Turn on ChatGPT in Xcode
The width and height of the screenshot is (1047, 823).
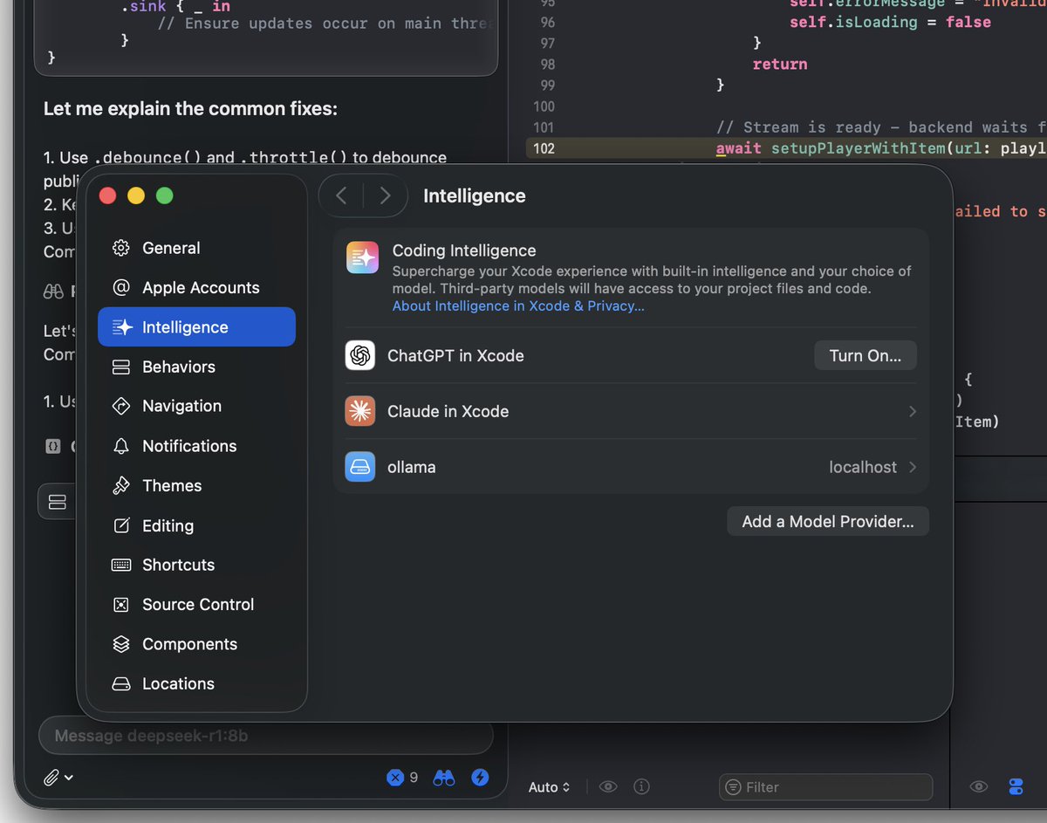tap(866, 355)
